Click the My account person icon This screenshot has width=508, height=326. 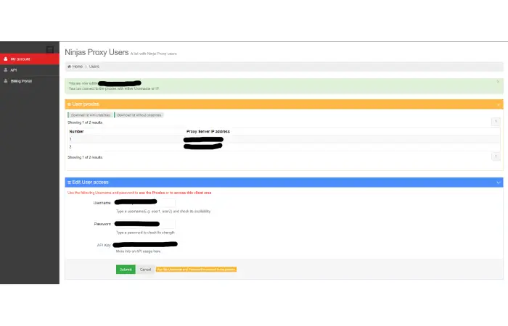coord(6,59)
